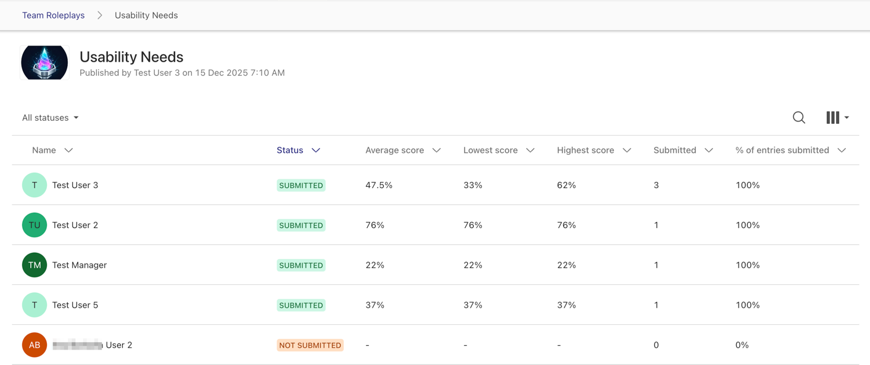Click the Usability Needs roleplay thumbnail
The width and height of the screenshot is (870, 365).
[x=44, y=63]
